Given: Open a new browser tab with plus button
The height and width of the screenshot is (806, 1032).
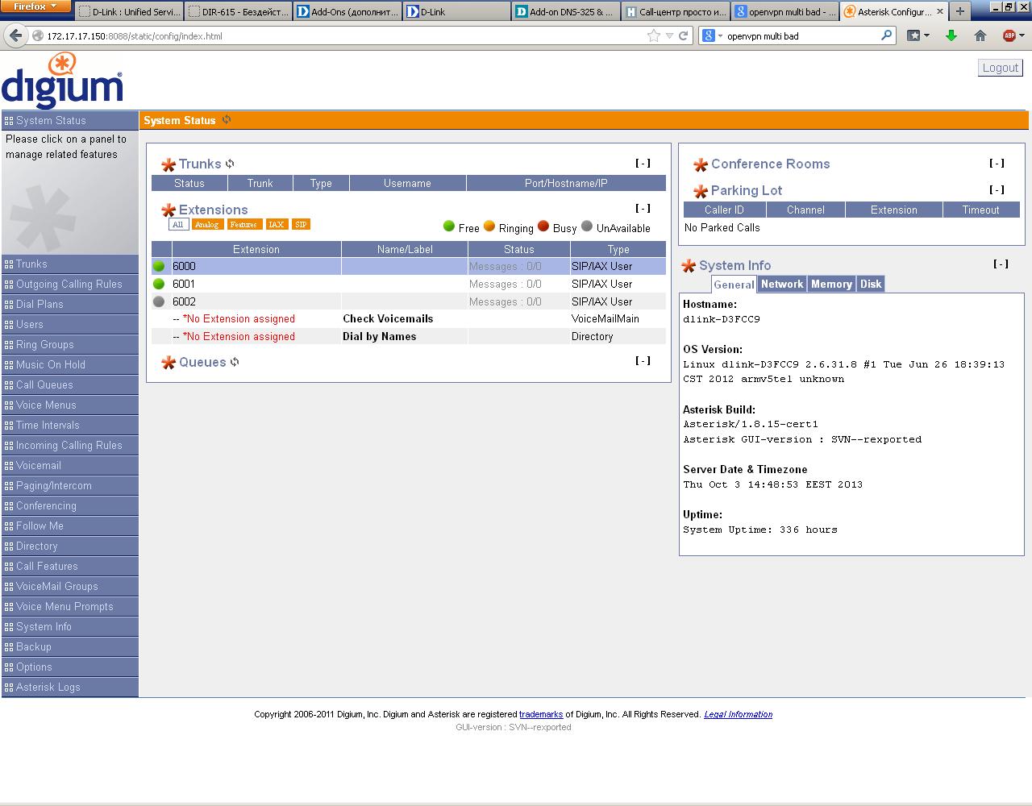Looking at the screenshot, I should point(959,11).
